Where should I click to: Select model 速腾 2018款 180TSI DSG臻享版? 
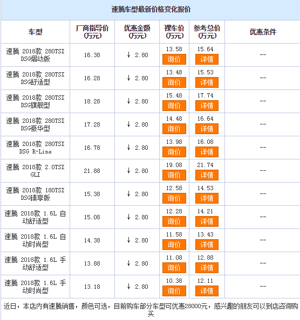pos(36,194)
